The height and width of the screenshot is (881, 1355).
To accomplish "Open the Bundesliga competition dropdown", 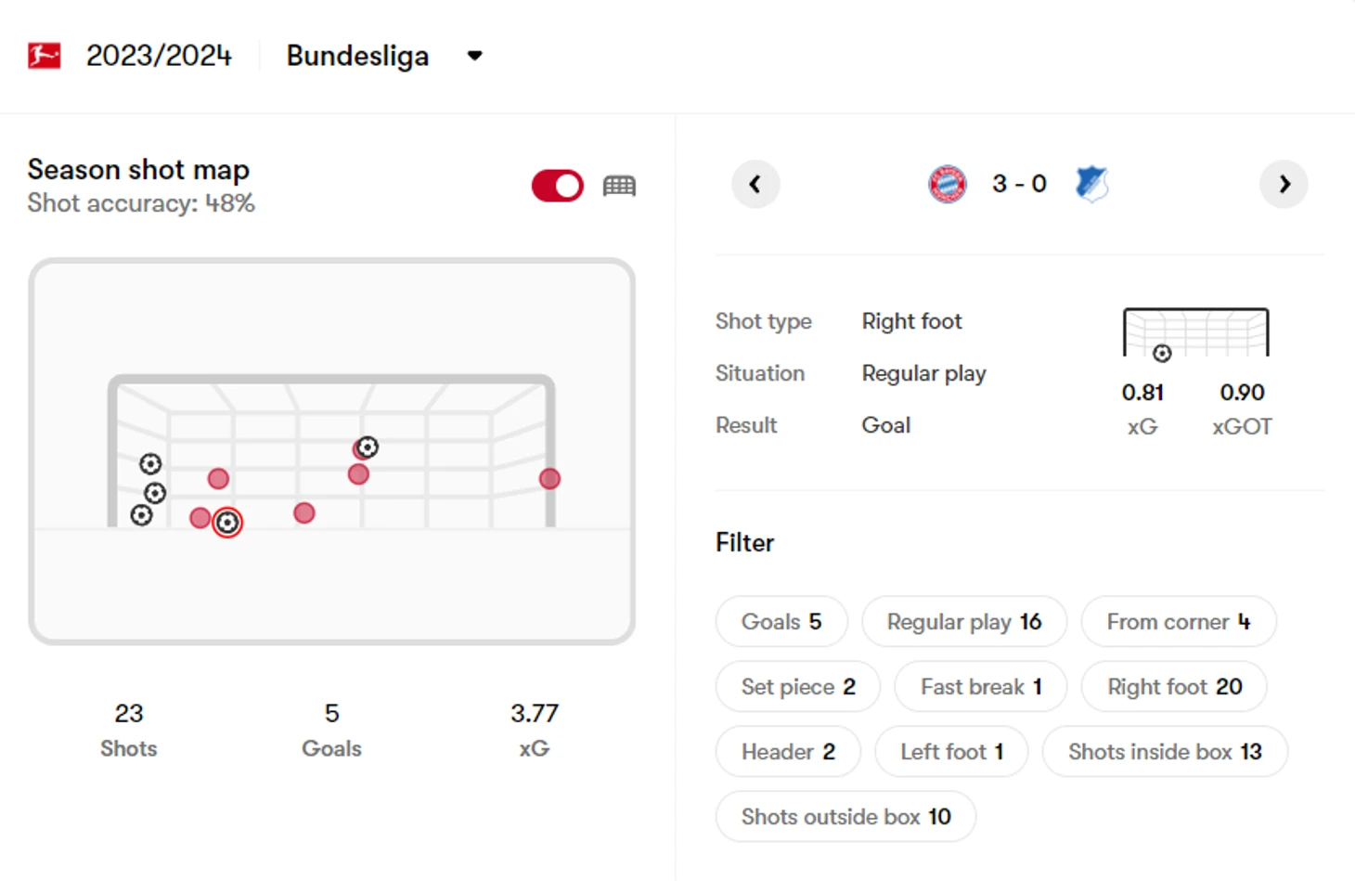I will click(x=474, y=56).
